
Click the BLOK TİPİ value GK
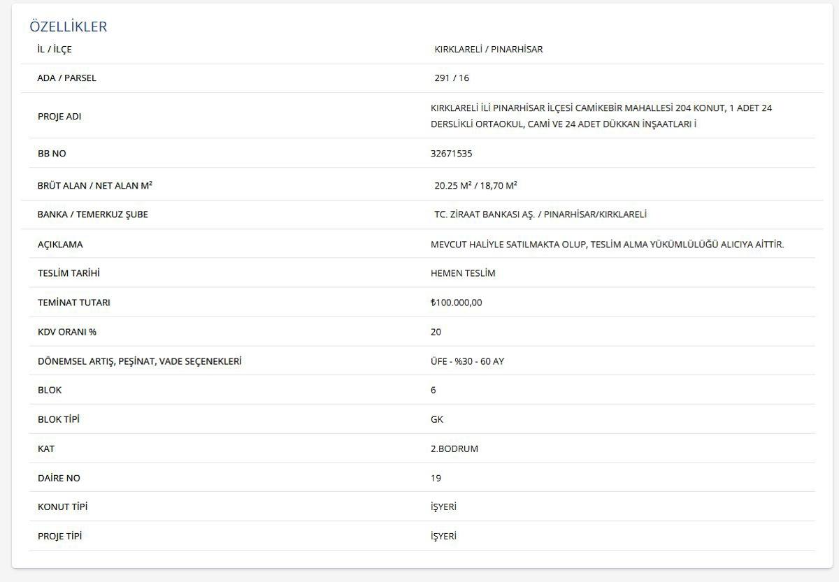[x=437, y=419]
